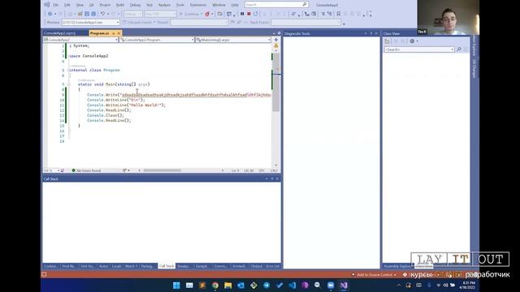Open the Extensions menu
This screenshot has width=520, height=292.
tap(198, 5)
